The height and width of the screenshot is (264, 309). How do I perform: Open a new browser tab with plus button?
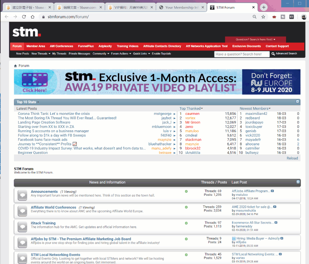coord(264,7)
